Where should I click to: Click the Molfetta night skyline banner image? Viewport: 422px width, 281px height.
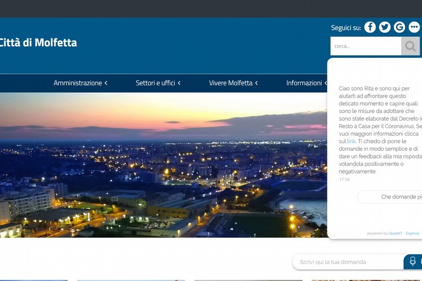click(x=163, y=165)
